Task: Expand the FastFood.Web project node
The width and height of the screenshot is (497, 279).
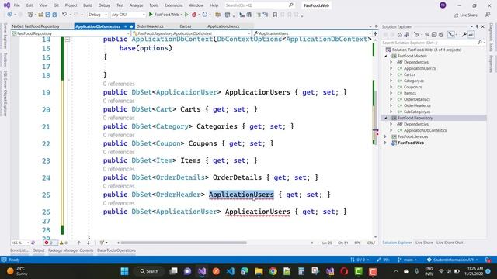Action: click(386, 143)
